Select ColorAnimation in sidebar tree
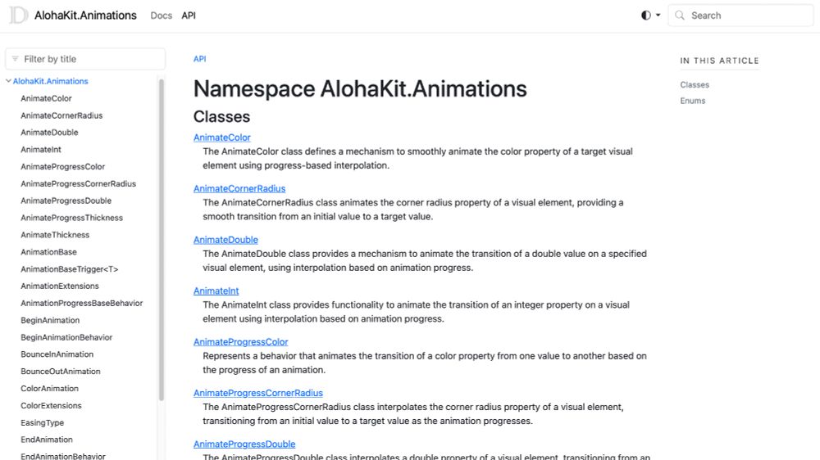 [x=50, y=389]
